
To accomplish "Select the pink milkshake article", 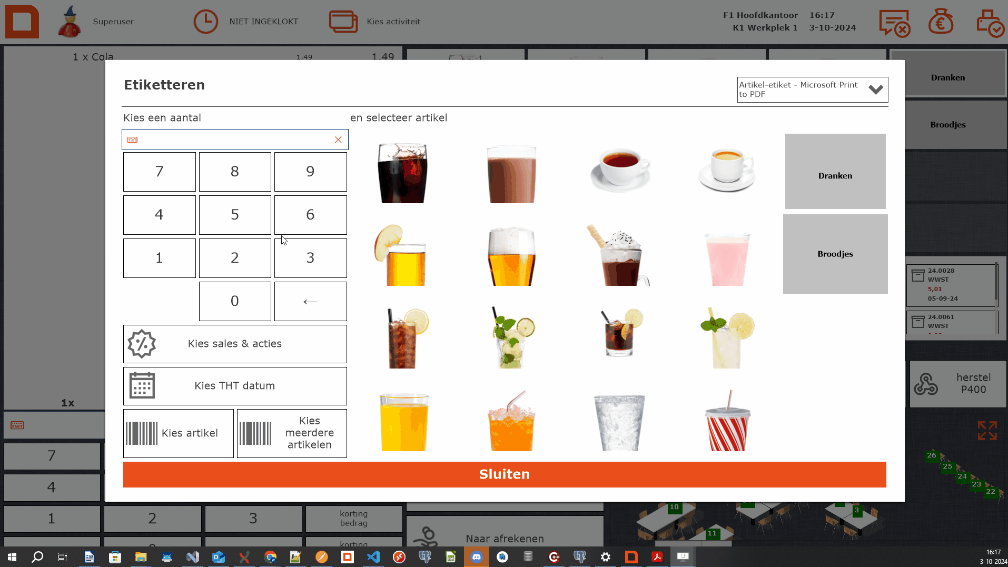I will [x=727, y=258].
